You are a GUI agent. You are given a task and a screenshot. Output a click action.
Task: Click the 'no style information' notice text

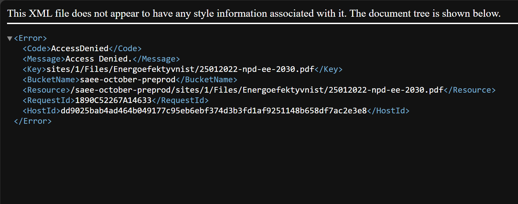click(x=254, y=13)
